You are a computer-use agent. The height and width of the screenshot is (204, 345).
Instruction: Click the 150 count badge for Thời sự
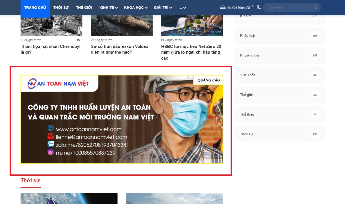pos(315,134)
